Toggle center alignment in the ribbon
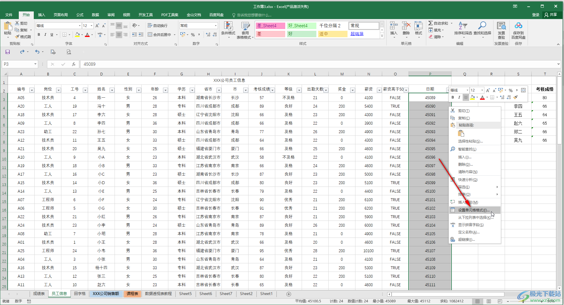Viewport: 564px width, 305px height. 119,35
